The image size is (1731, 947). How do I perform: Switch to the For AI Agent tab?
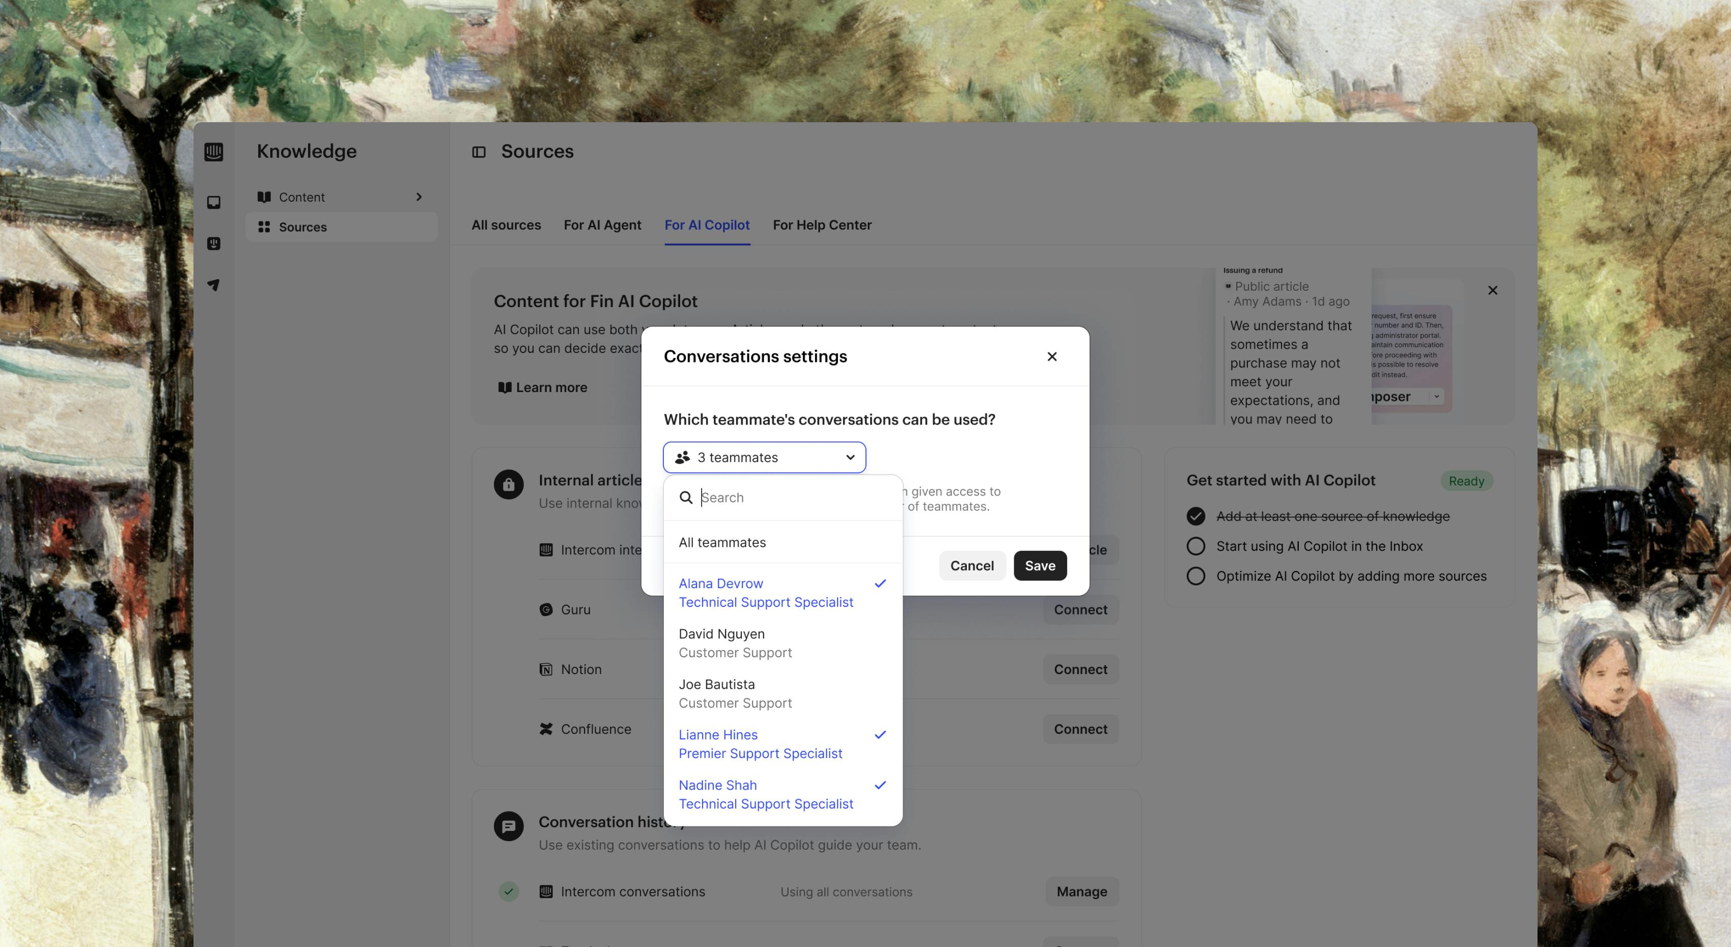602,225
